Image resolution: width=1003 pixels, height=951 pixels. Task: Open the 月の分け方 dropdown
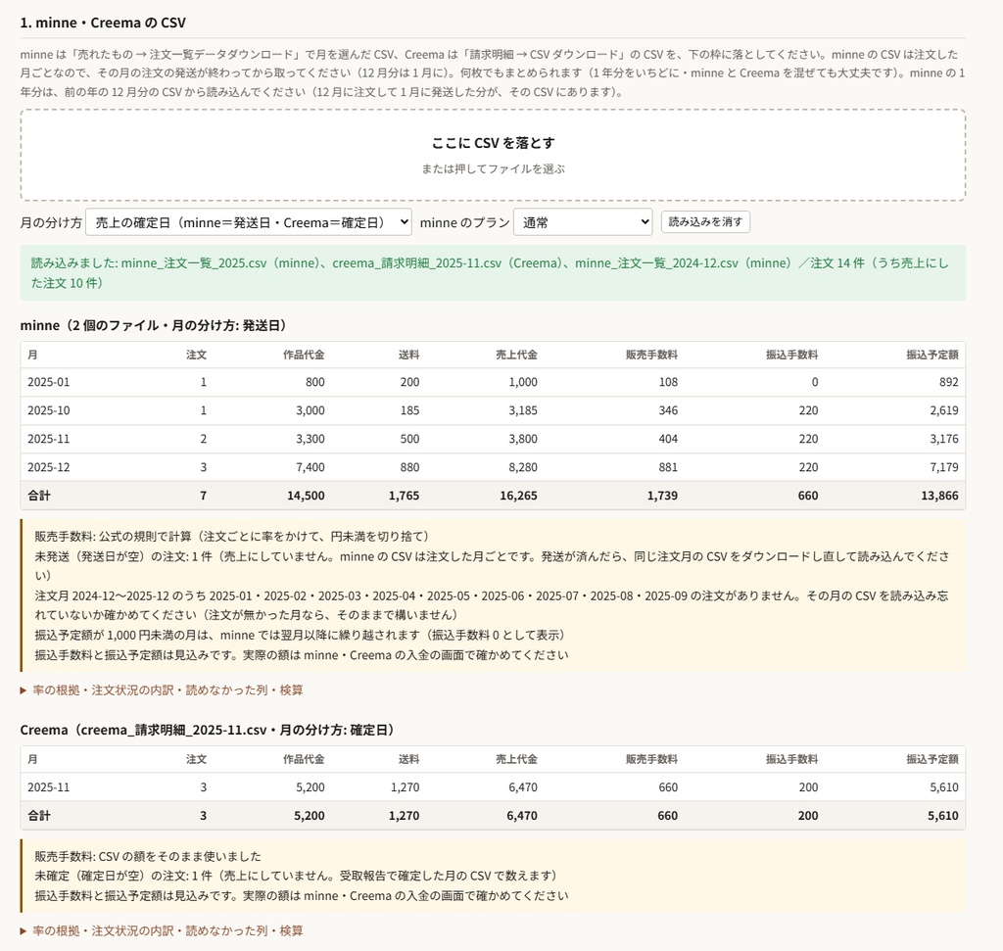click(249, 222)
